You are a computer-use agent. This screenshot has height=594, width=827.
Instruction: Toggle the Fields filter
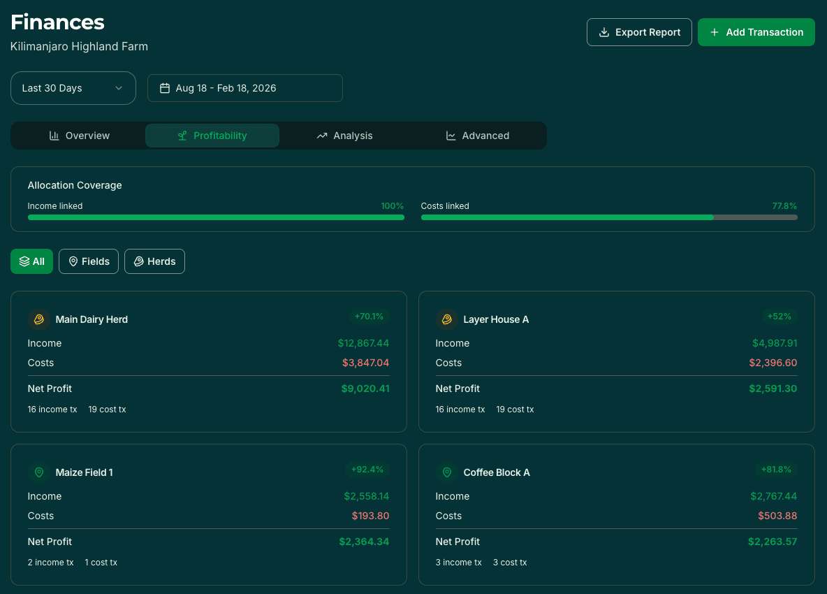point(88,261)
